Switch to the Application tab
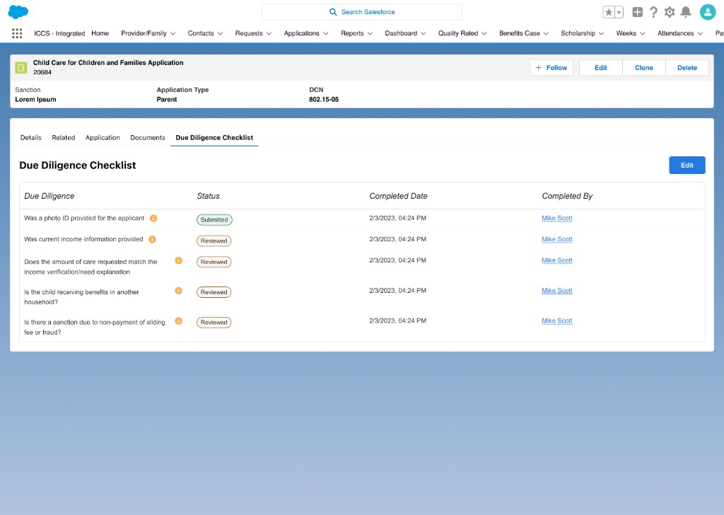 [103, 138]
